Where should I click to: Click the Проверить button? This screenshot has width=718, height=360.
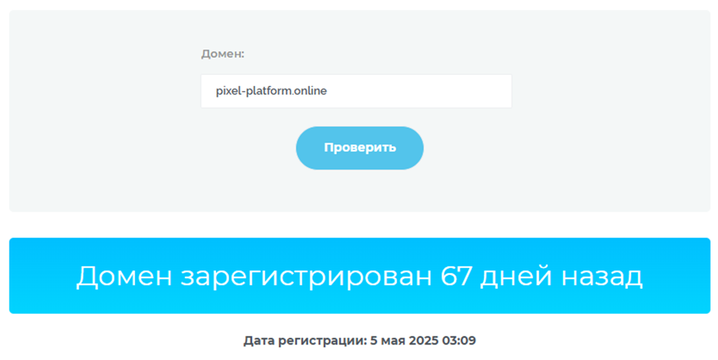[x=360, y=148]
